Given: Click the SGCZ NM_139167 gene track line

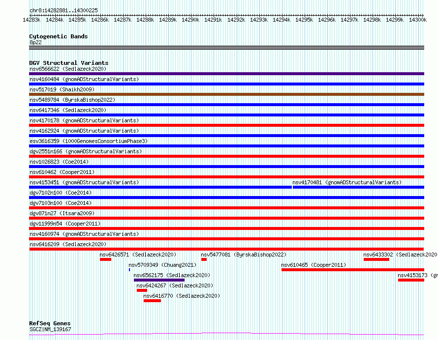Looking at the screenshot, I should 226,334.
